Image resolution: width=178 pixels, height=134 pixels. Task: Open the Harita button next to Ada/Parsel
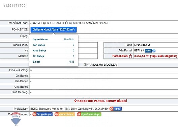(x=148, y=51)
